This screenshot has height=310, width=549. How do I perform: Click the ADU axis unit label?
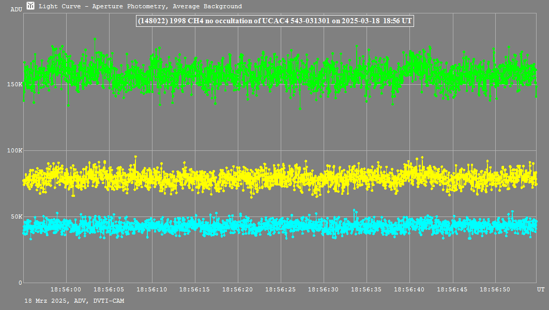[x=16, y=9]
